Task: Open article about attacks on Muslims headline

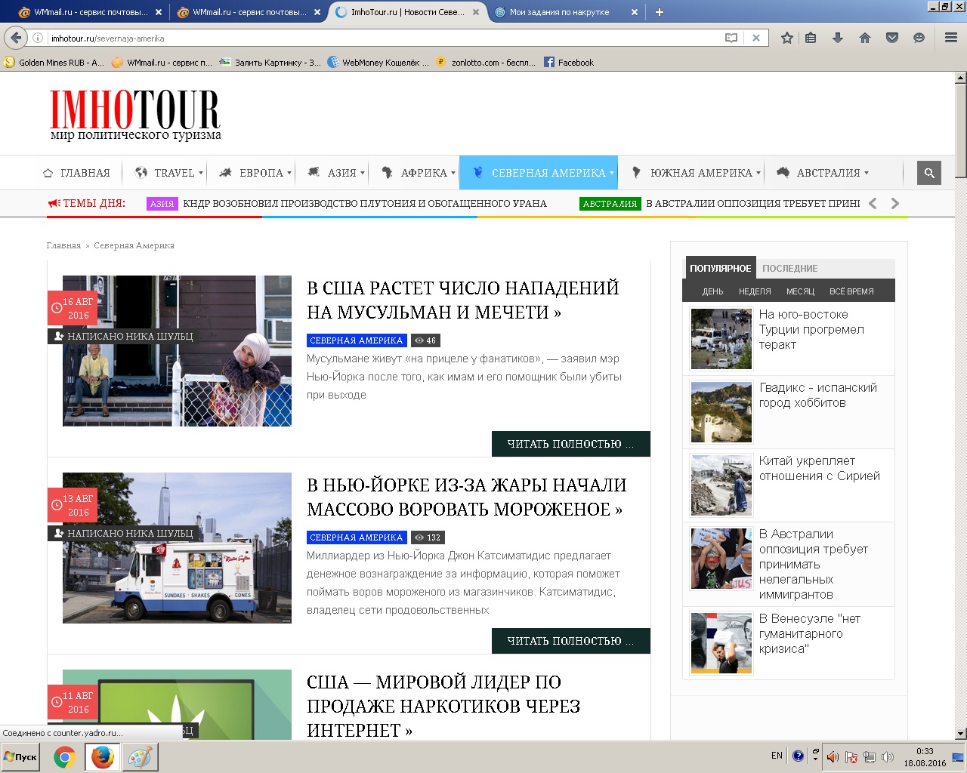Action: pos(463,300)
